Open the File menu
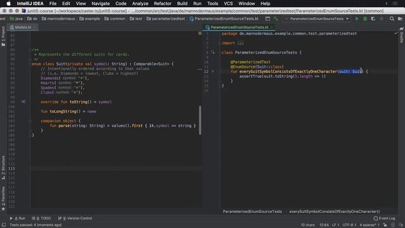This screenshot has height=228, width=405. (53, 4)
